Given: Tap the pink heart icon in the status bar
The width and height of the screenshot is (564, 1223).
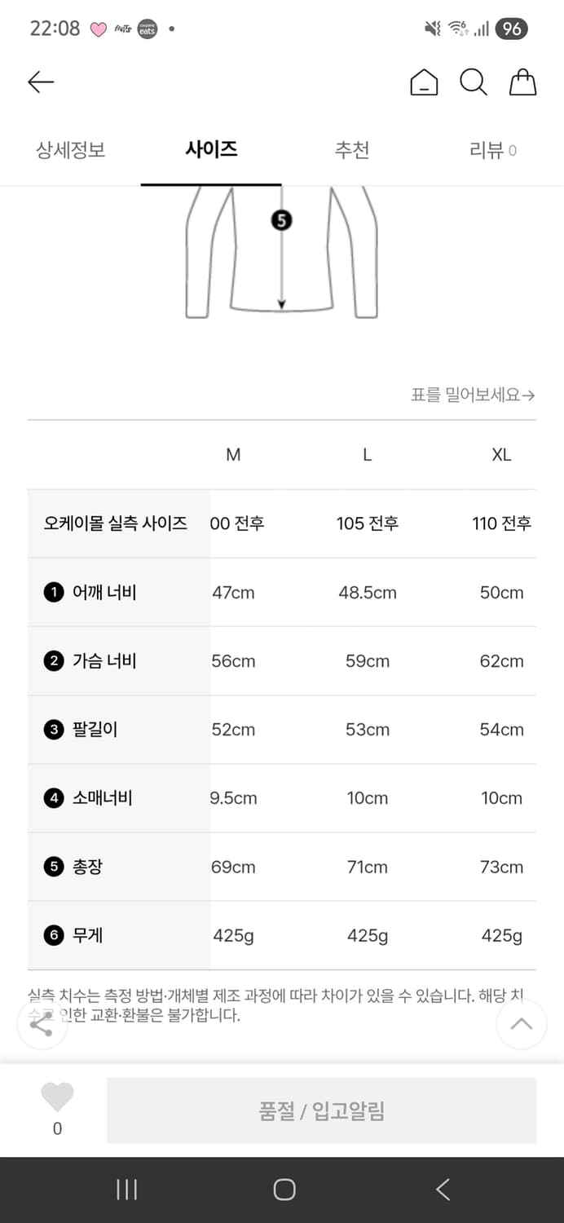Looking at the screenshot, I should point(99,29).
